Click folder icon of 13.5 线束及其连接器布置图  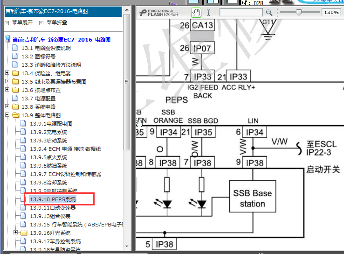tap(15, 81)
